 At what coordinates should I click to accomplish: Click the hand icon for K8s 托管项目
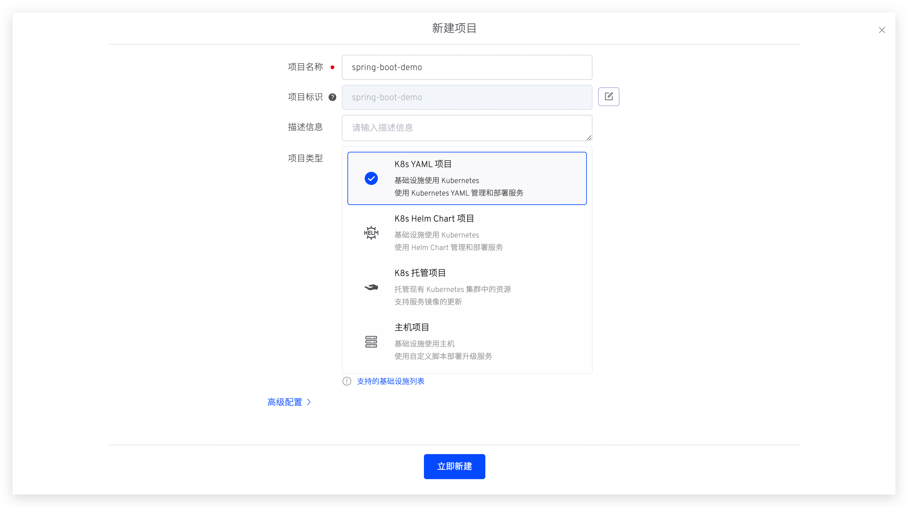pos(371,287)
